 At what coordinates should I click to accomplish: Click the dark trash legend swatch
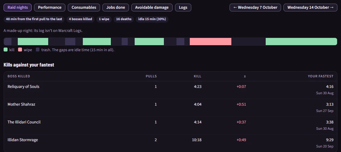38,50
